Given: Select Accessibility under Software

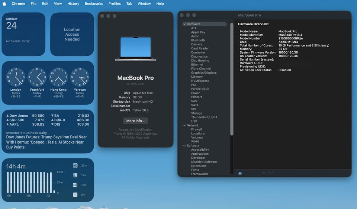Looking at the screenshot, I should [x=200, y=150].
